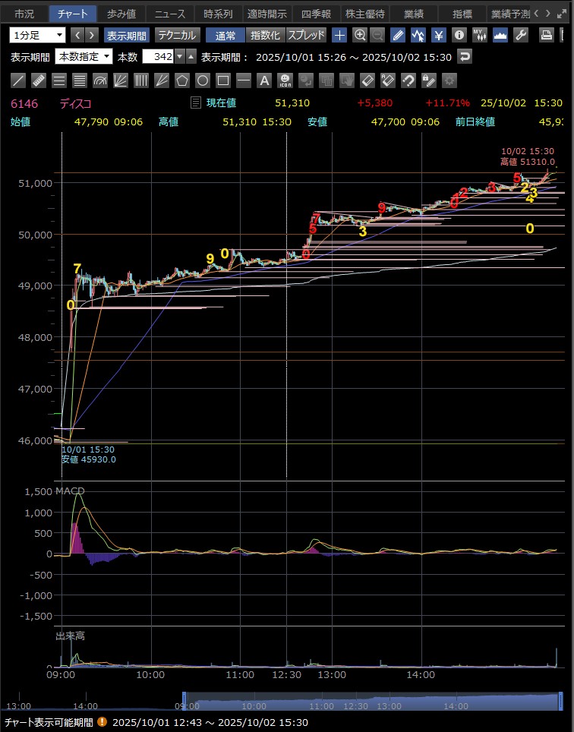Viewport: 574px width, 732px height.
Task: Click the printer icon
Action: (x=546, y=35)
